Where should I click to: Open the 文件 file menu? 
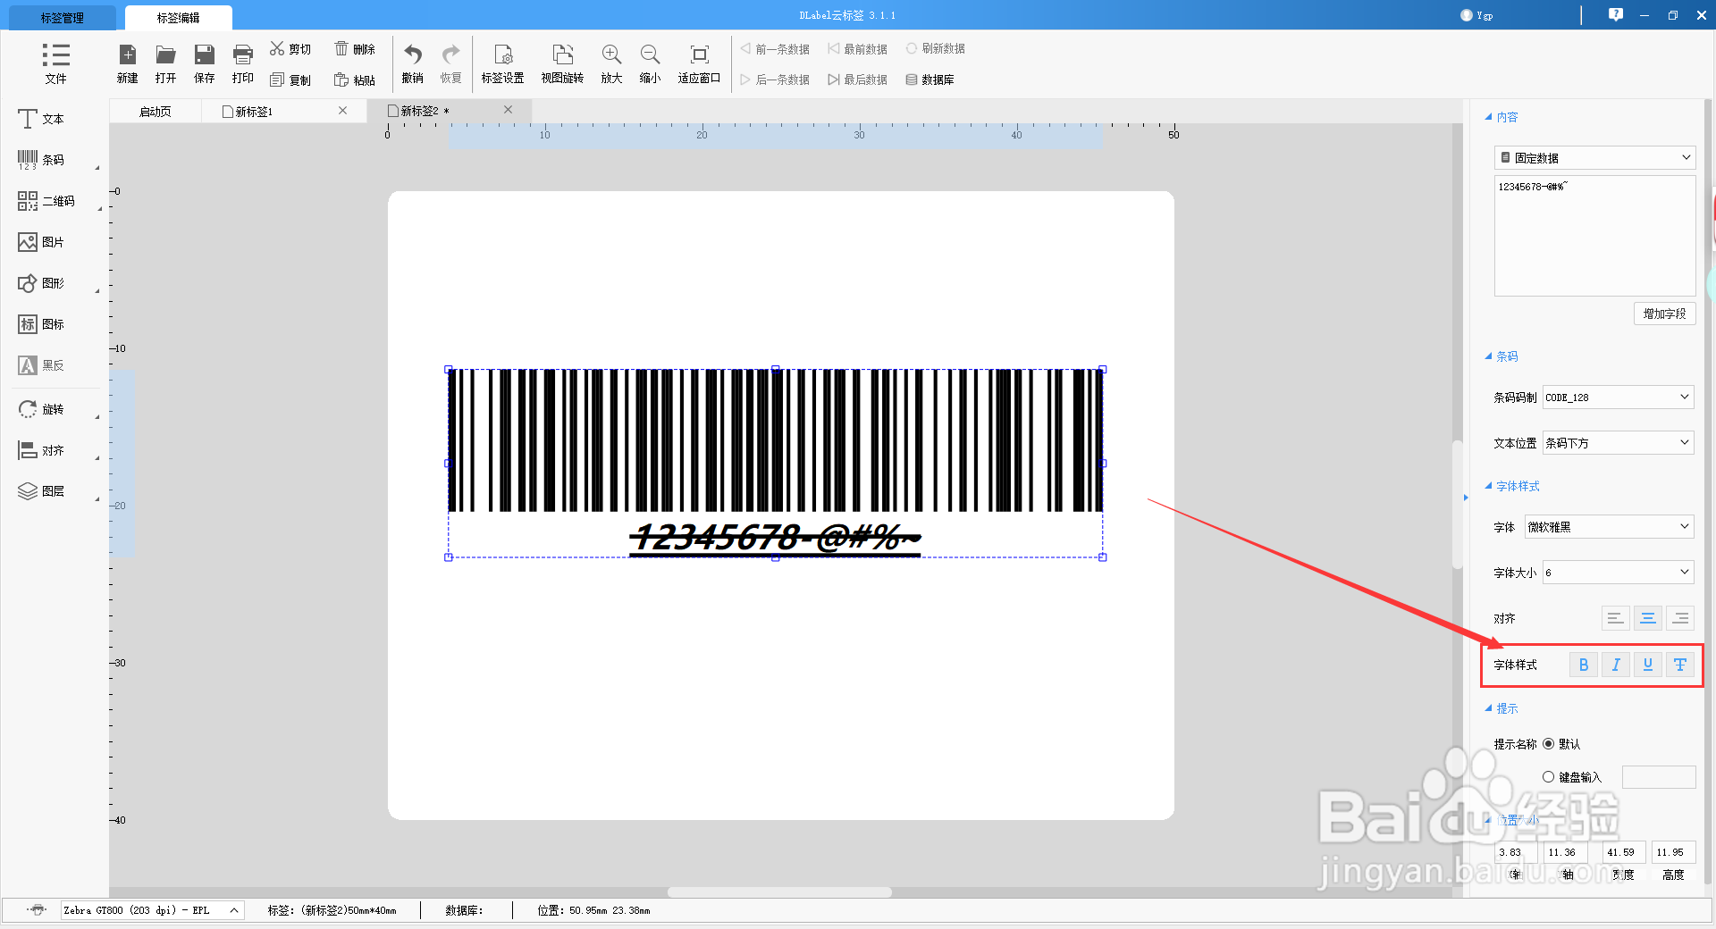tap(55, 63)
